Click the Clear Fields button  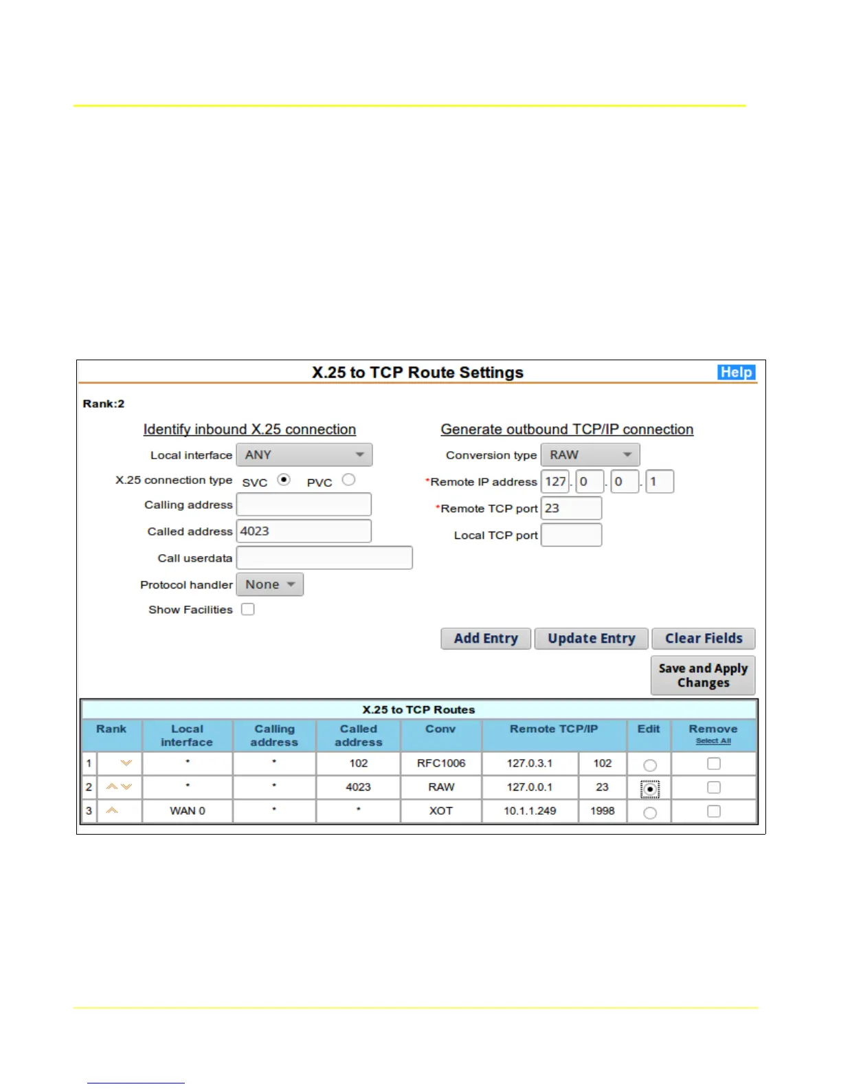[704, 638]
